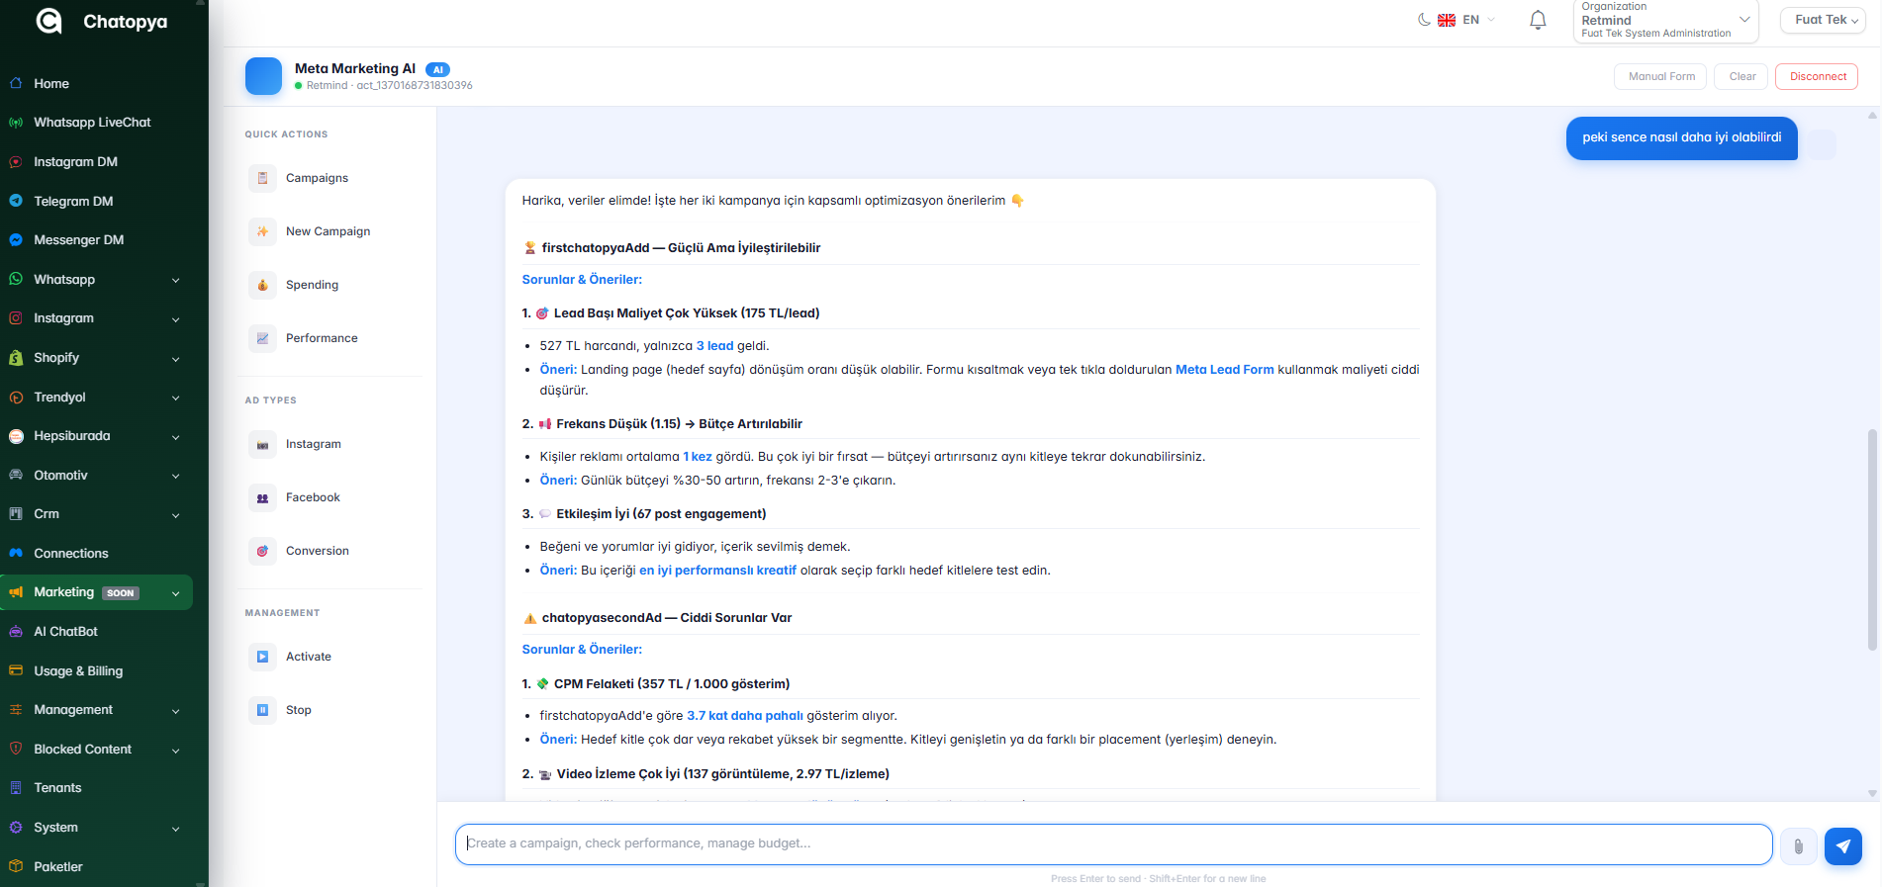The image size is (1882, 887).
Task: Click the '3 lead' highlighted text
Action: (714, 346)
